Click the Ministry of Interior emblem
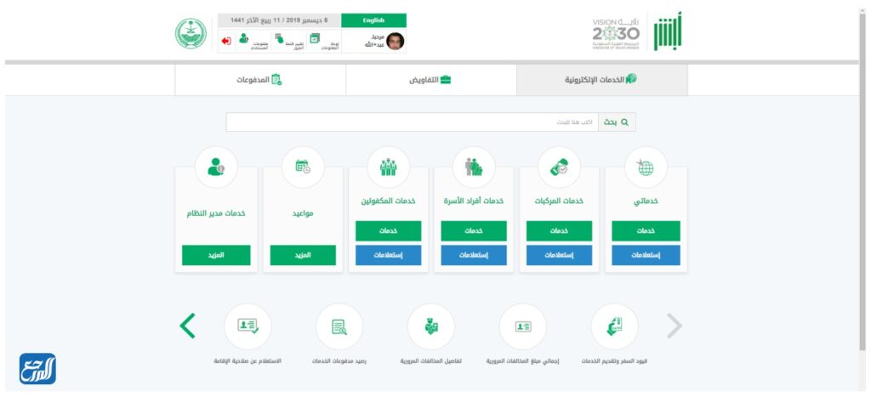This screenshot has height=397, width=871. point(191,34)
